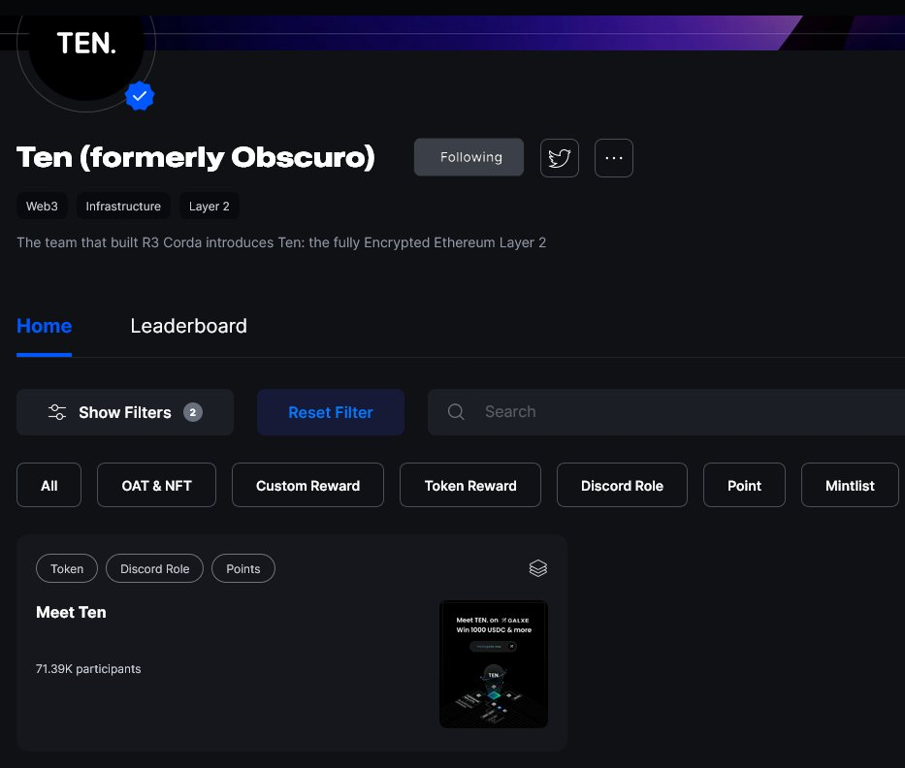Click the R3 Corda description text
This screenshot has width=905, height=768.
click(x=281, y=243)
